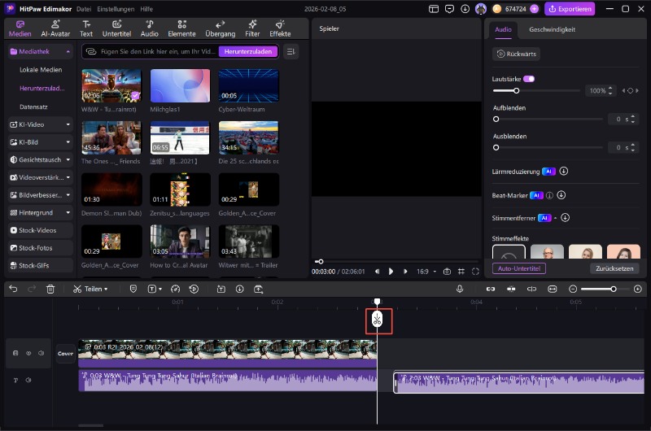
Task: Open the Übergang transitions panel
Action: click(x=221, y=29)
